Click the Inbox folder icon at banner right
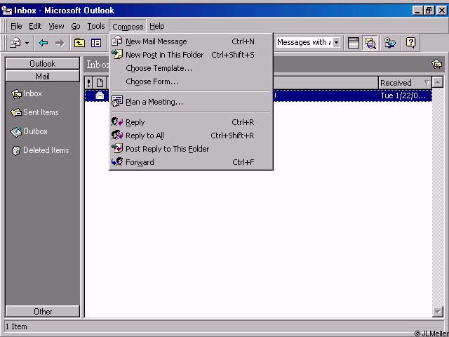Viewport: 449px width, 337px height. point(436,64)
